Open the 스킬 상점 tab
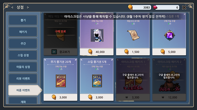The height and width of the screenshot is (110, 197). click(x=23, y=55)
